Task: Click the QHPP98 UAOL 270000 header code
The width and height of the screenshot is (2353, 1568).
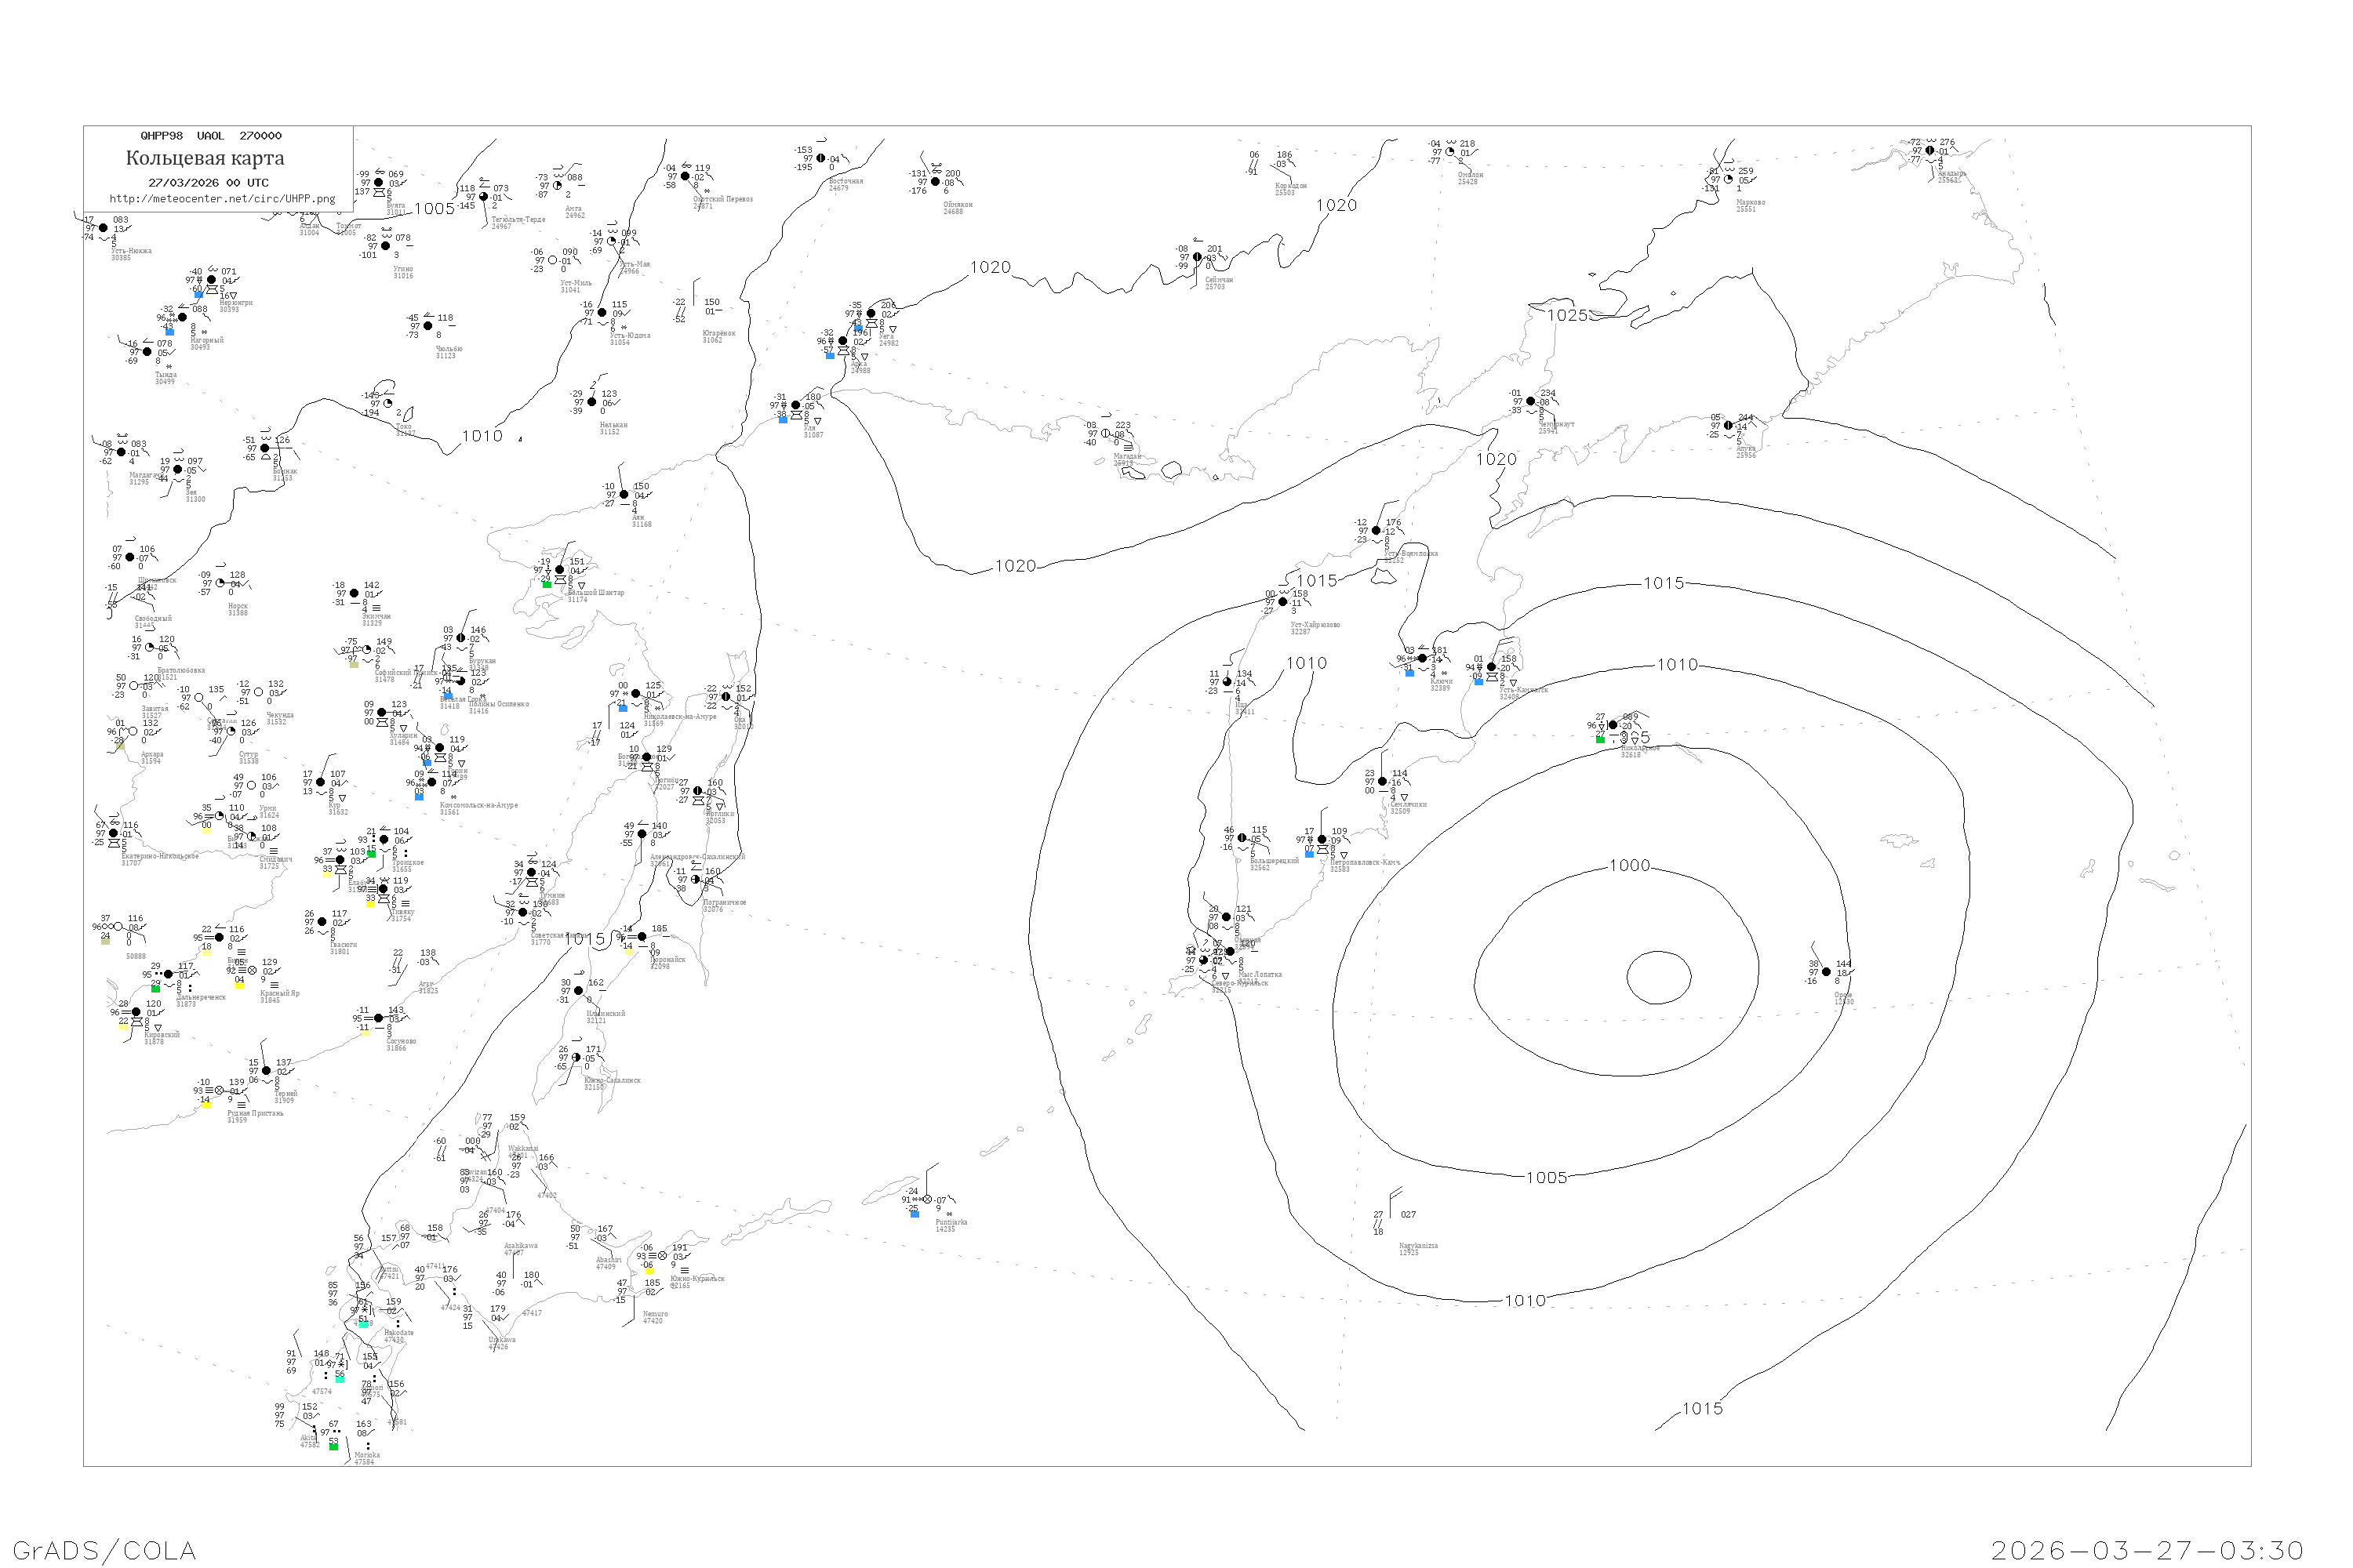Action: coord(211,136)
